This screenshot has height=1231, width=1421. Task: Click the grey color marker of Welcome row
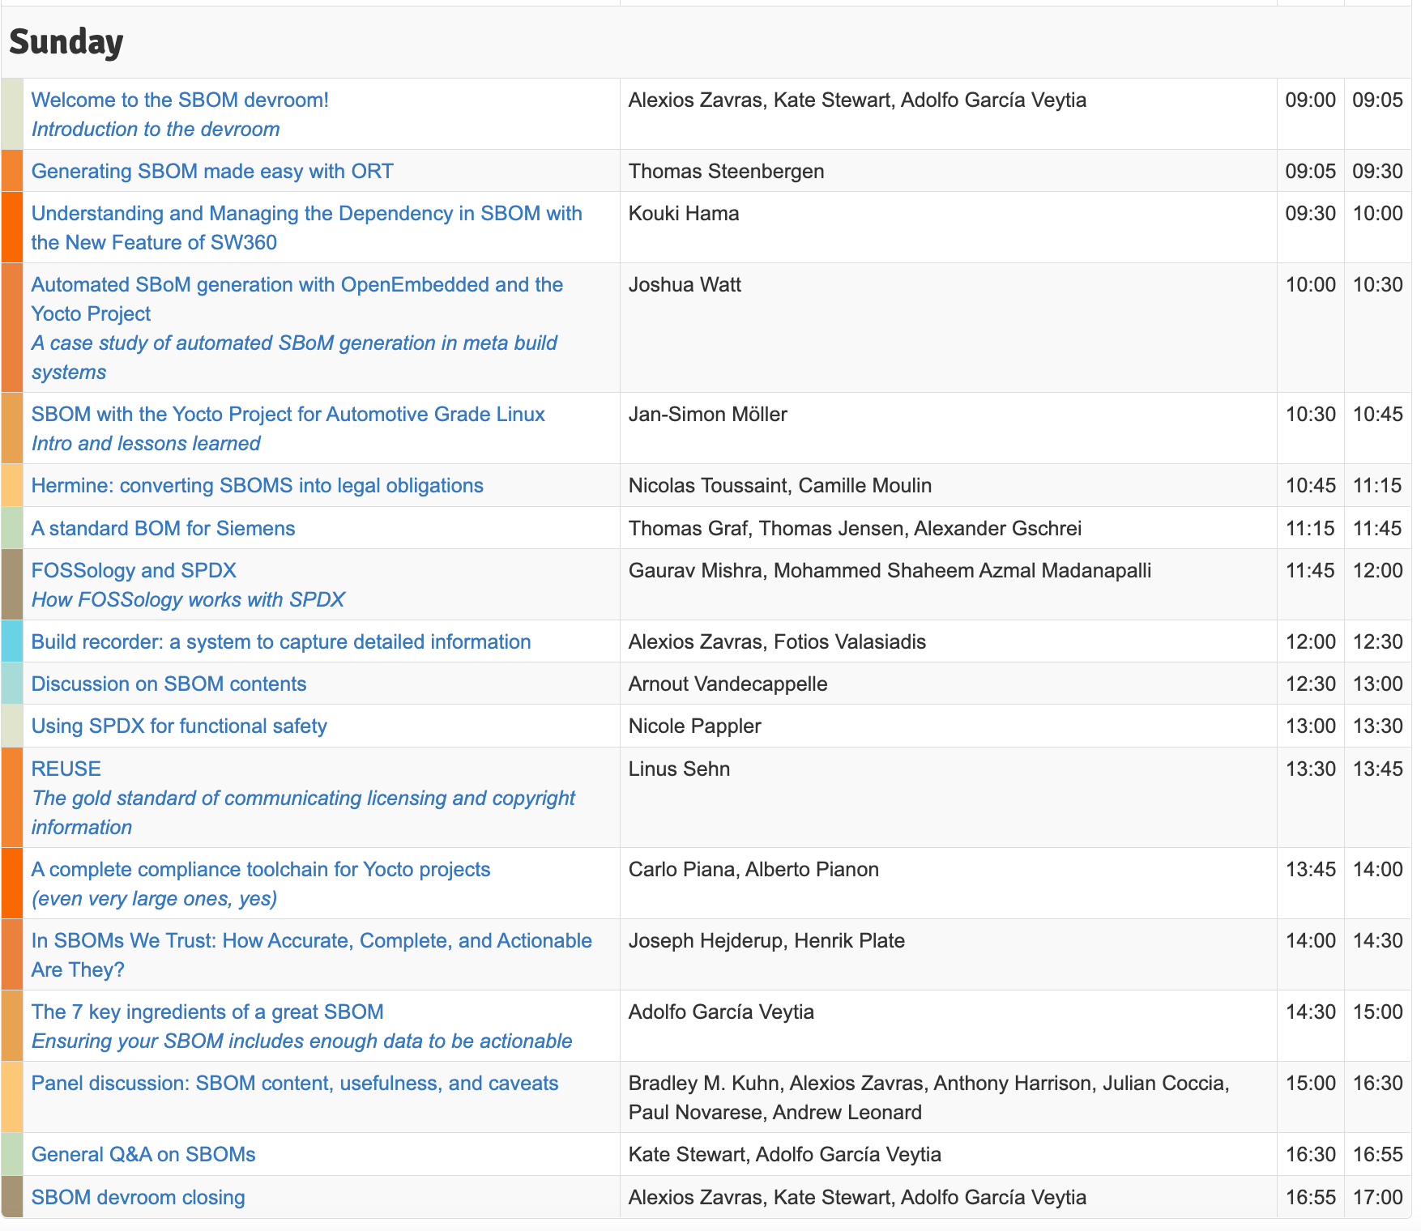pyautogui.click(x=12, y=113)
